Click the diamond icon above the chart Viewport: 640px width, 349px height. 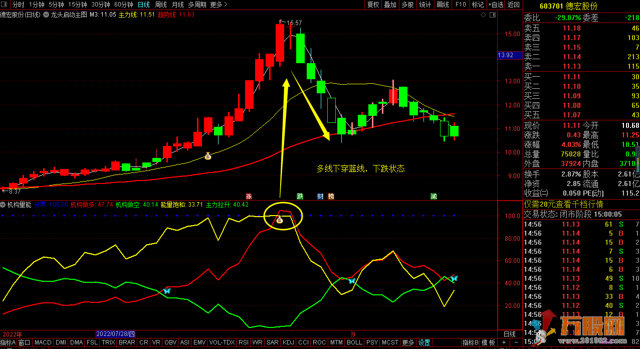coord(483,15)
